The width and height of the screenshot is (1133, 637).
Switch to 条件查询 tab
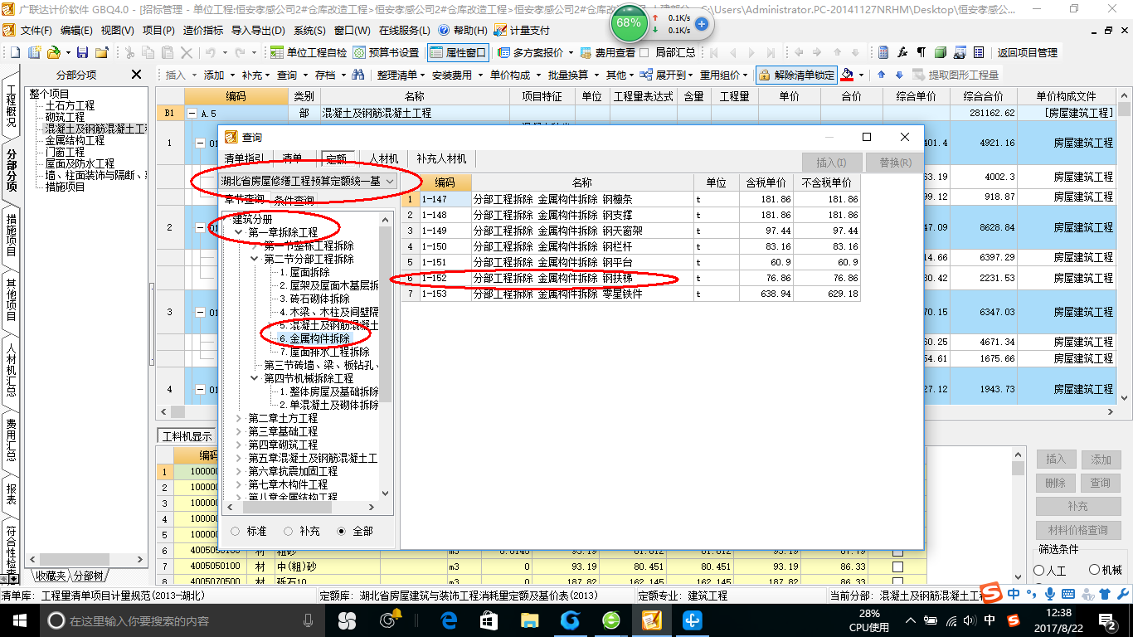click(x=294, y=200)
